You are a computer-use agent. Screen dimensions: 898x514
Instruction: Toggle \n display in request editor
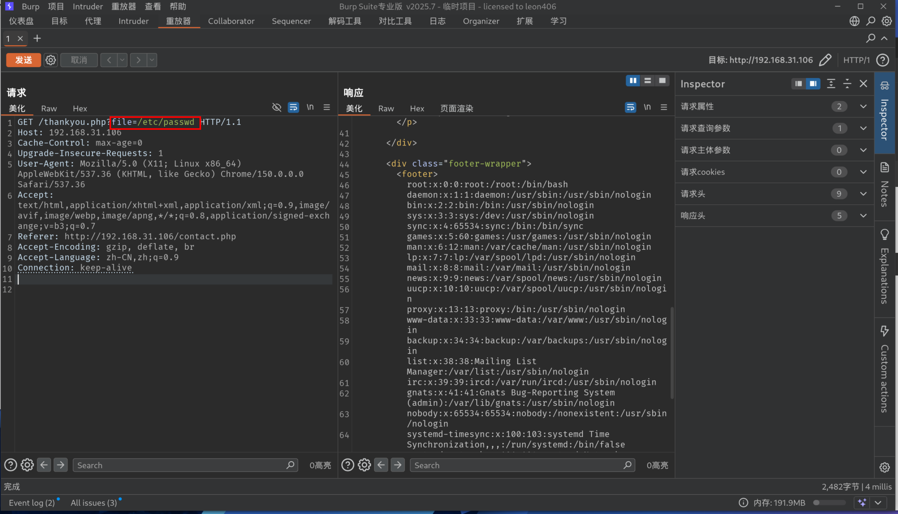pyautogui.click(x=310, y=107)
